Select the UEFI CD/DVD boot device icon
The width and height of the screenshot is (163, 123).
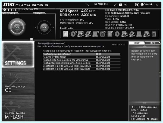[74, 34]
